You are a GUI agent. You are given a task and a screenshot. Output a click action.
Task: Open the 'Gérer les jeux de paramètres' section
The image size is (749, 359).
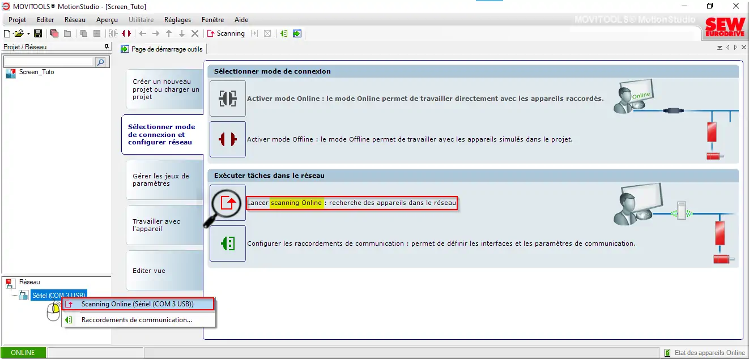164,179
